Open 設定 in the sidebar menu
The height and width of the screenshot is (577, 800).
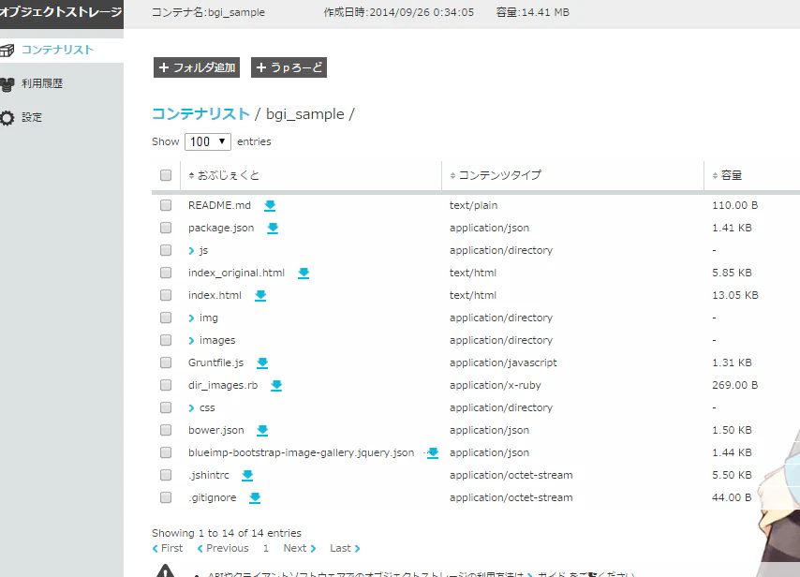pyautogui.click(x=32, y=117)
